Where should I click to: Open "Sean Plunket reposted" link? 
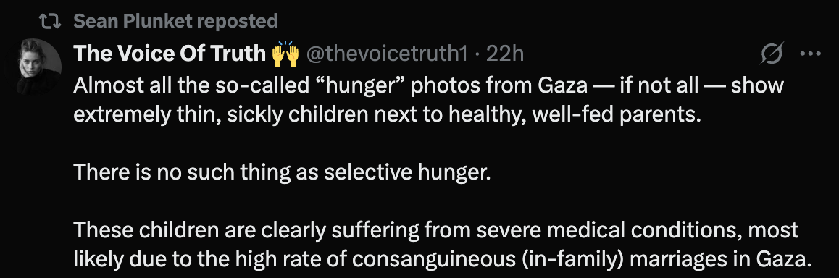175,22
